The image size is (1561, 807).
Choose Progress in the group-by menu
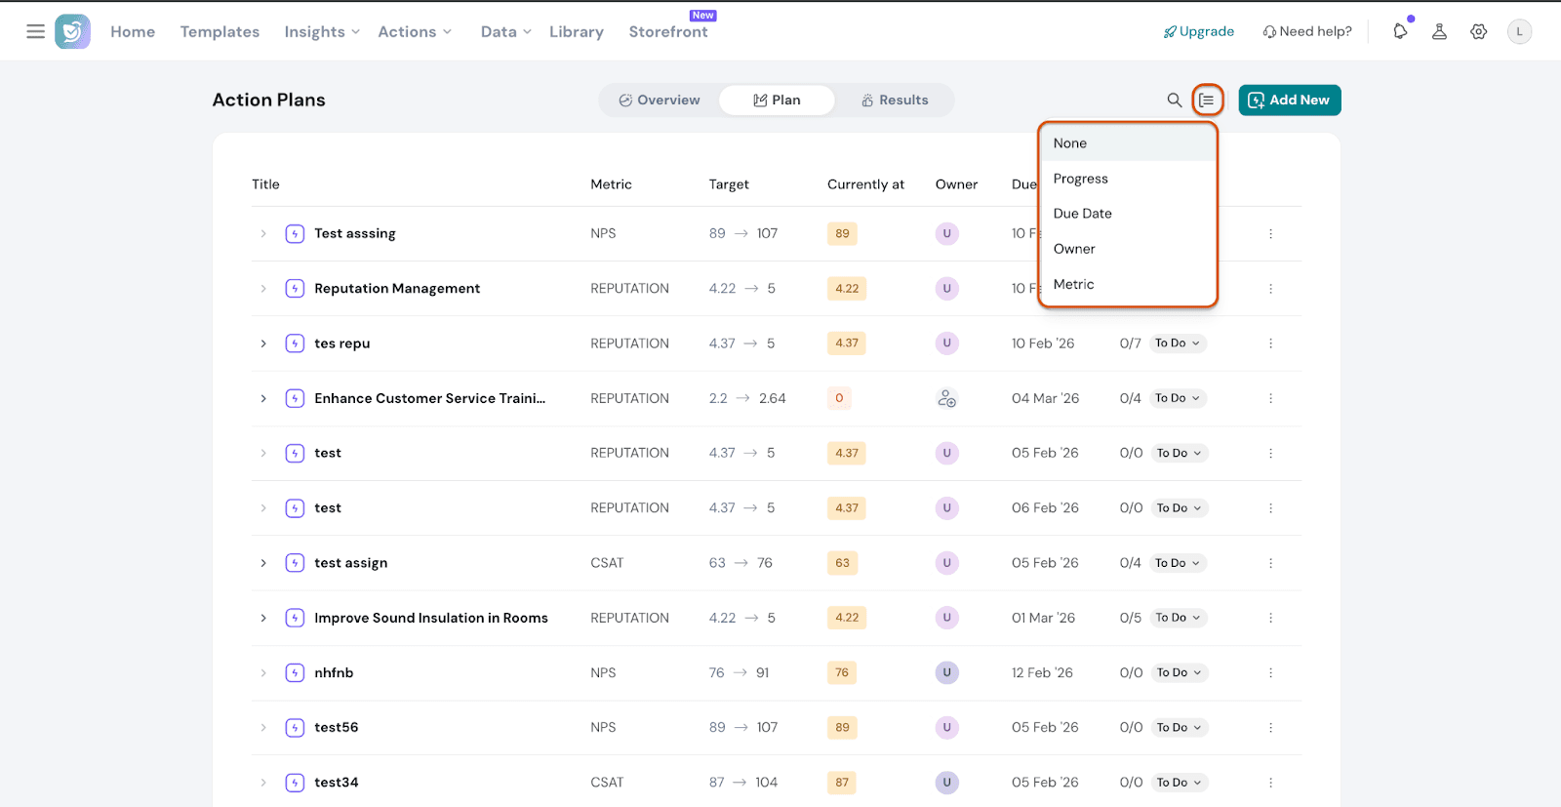(x=1080, y=179)
